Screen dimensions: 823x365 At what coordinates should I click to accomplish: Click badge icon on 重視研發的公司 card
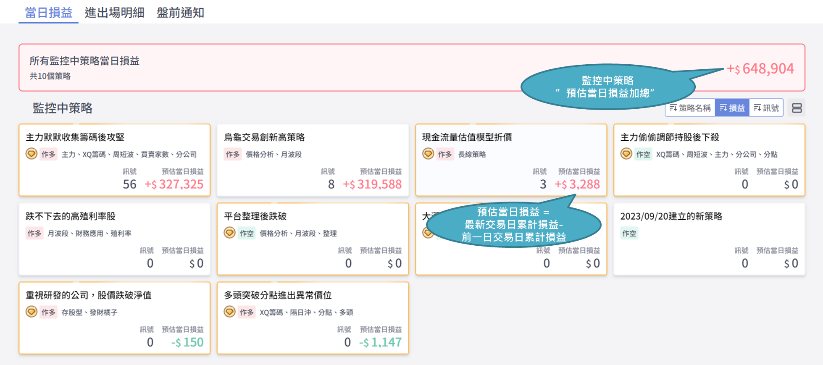click(x=32, y=312)
